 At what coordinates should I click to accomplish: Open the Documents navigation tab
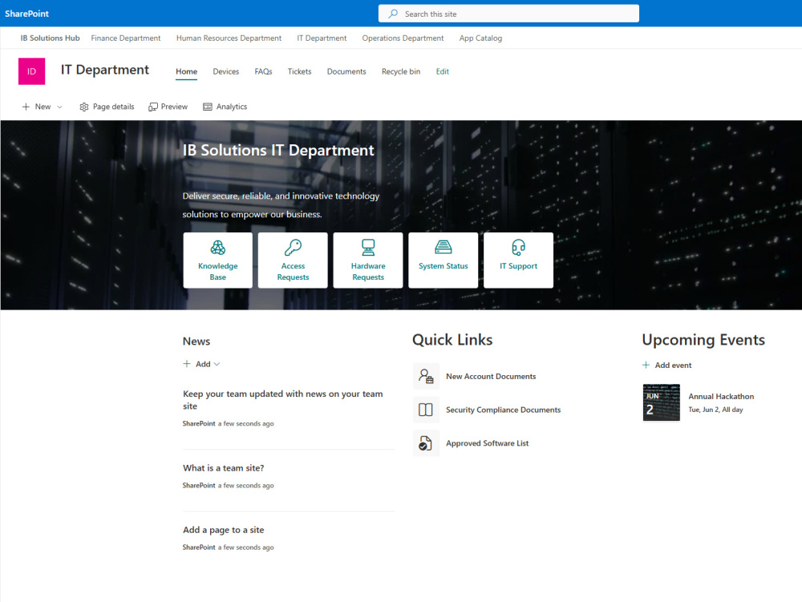[x=346, y=71]
